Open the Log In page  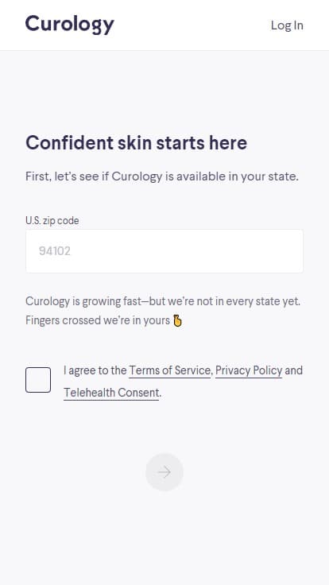[x=287, y=25]
